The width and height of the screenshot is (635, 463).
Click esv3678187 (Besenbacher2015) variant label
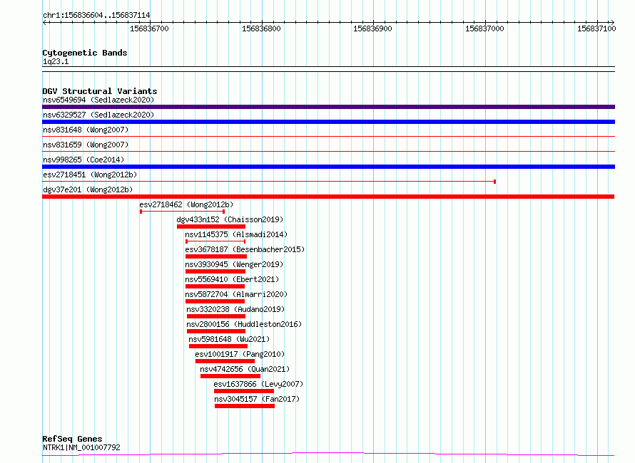(245, 249)
